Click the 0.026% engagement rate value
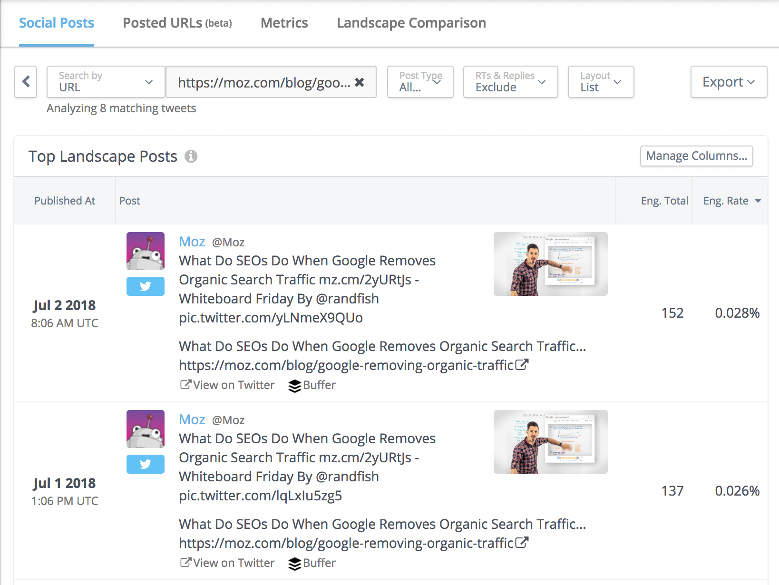This screenshot has width=779, height=585. click(737, 491)
